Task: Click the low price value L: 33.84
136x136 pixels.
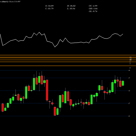Action: pyautogui.click(x=71, y=9)
